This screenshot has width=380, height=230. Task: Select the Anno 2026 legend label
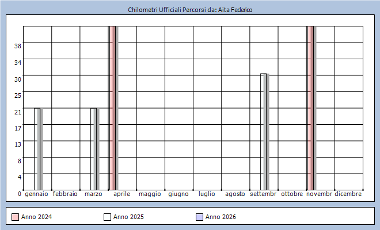pos(221,217)
